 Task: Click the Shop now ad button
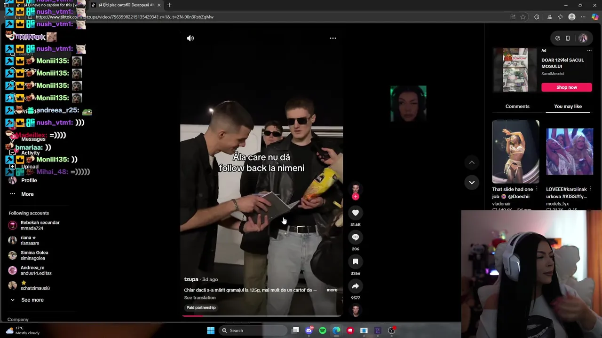tap(567, 87)
